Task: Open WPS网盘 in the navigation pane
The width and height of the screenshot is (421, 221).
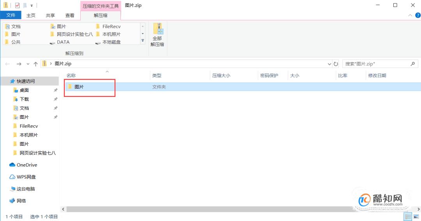Action: pos(26,177)
